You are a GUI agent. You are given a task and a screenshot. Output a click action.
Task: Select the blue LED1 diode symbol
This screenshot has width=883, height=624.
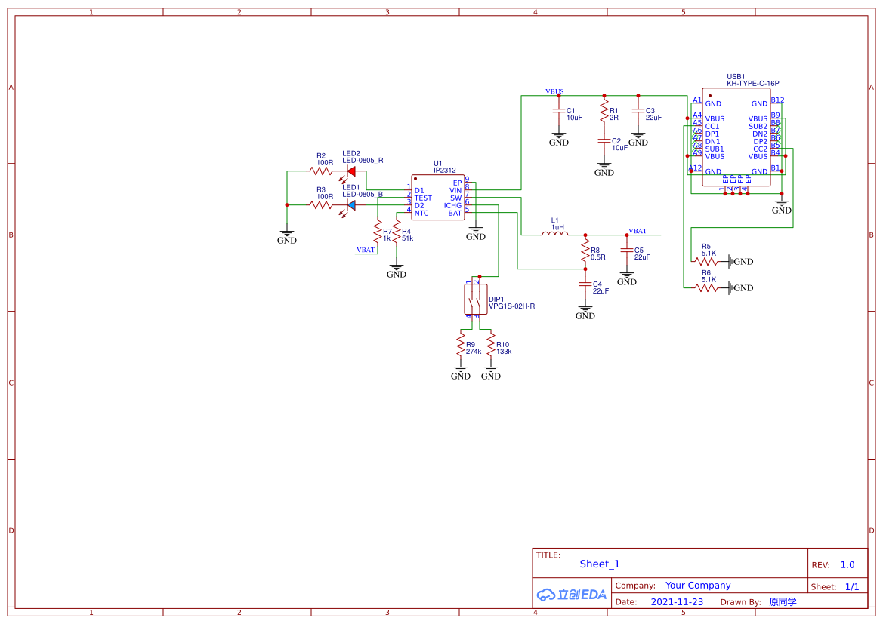(x=350, y=204)
